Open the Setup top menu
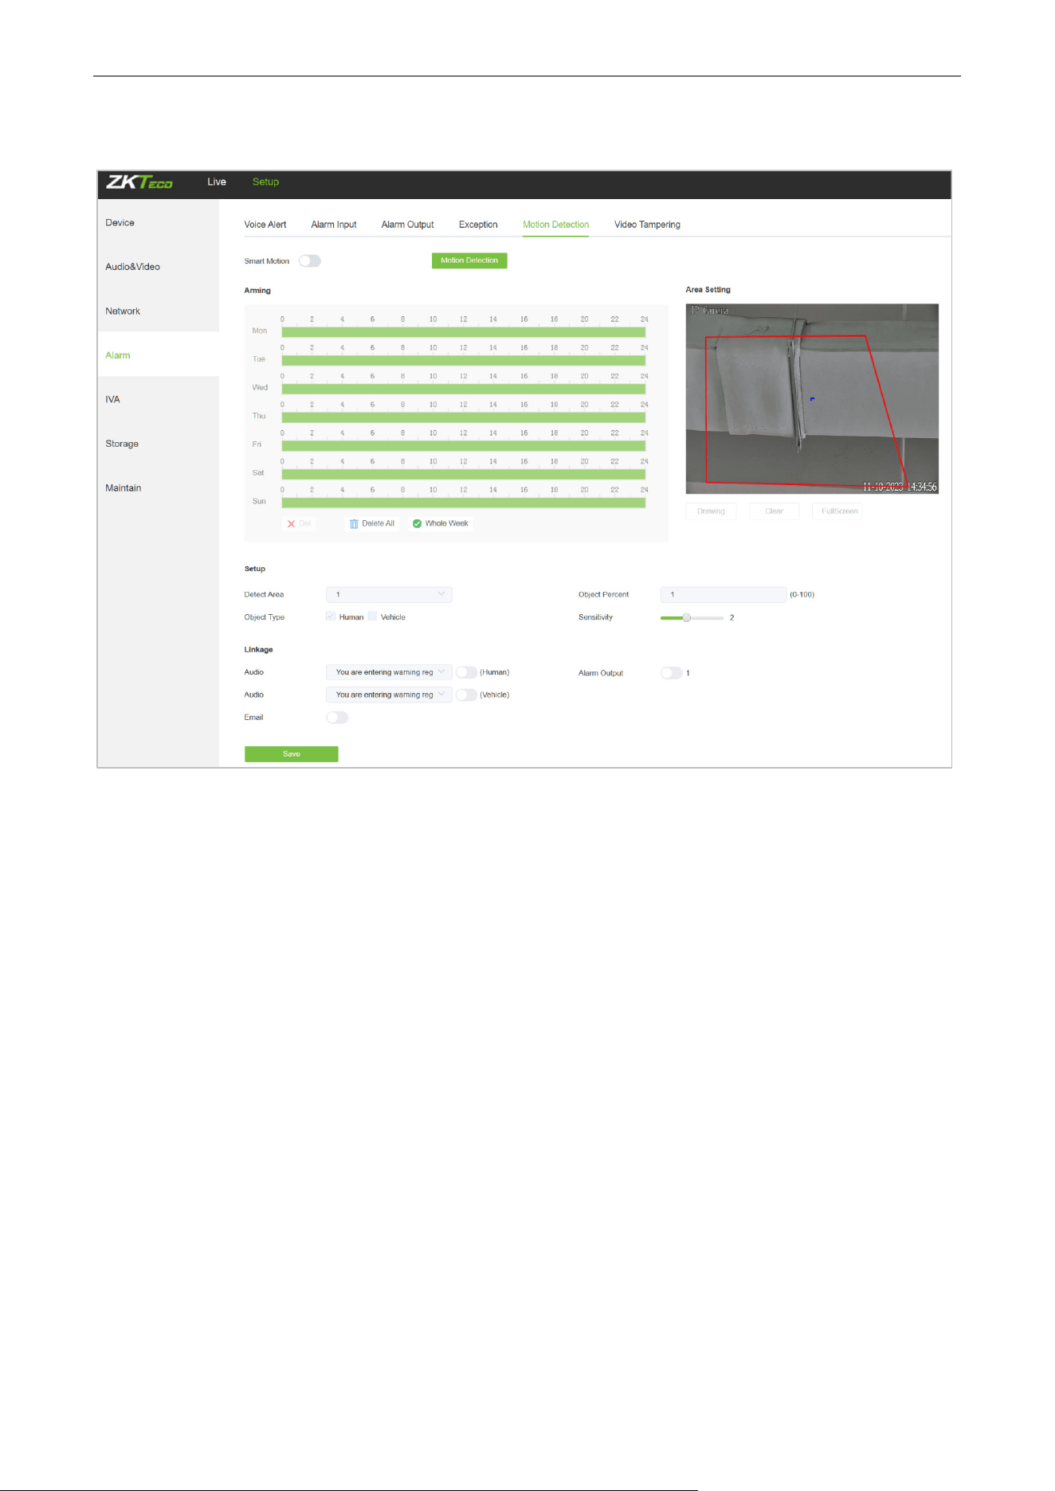 pyautogui.click(x=265, y=182)
